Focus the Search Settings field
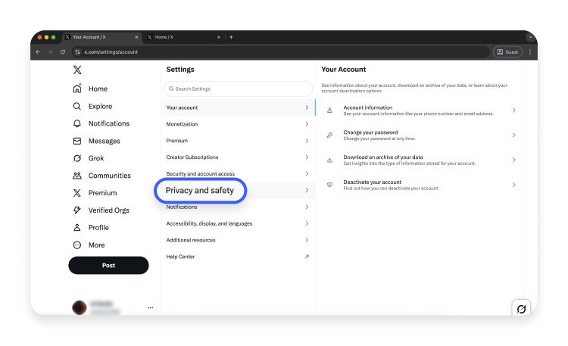The height and width of the screenshot is (346, 568). (x=238, y=89)
